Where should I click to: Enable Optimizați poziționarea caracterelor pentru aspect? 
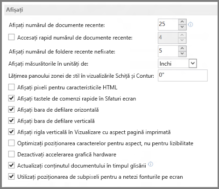[x=12, y=143]
